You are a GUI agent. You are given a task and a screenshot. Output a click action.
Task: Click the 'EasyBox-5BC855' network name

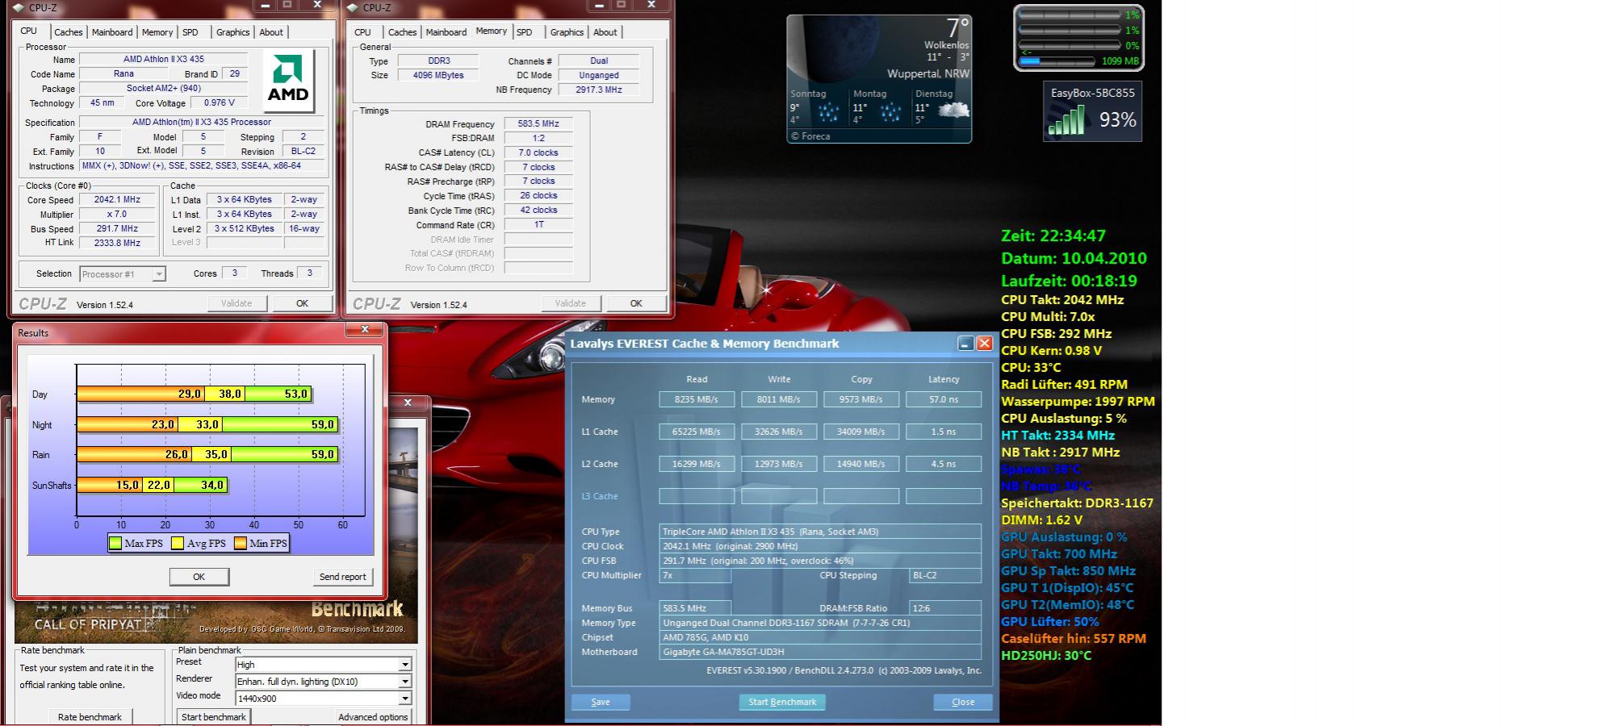(1093, 93)
